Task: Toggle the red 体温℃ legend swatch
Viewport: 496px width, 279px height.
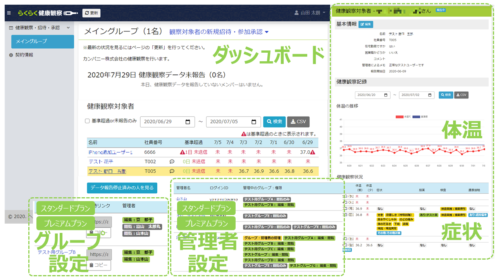Action: click(x=400, y=117)
